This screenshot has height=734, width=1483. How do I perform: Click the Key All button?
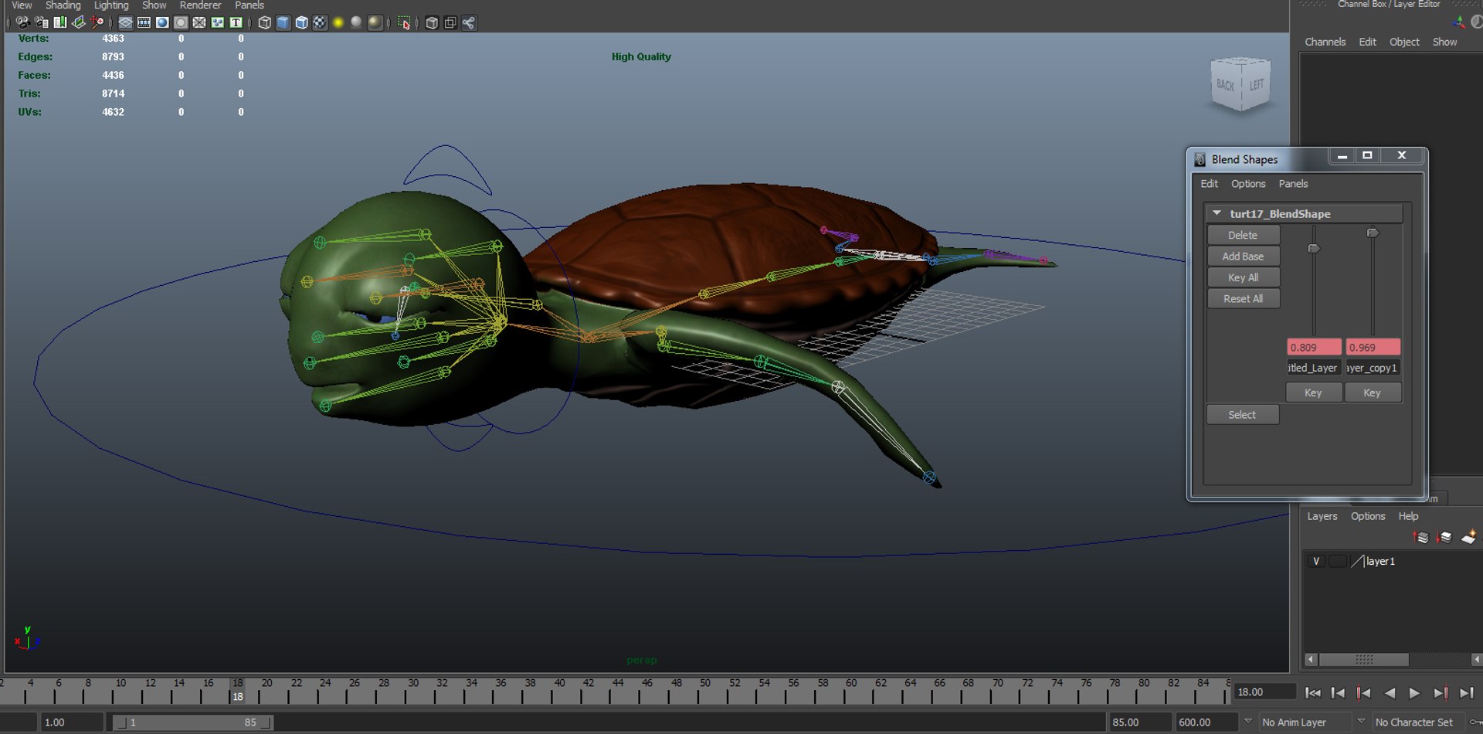click(1243, 277)
